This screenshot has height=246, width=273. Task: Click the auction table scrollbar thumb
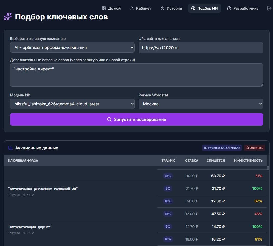pos(268,168)
